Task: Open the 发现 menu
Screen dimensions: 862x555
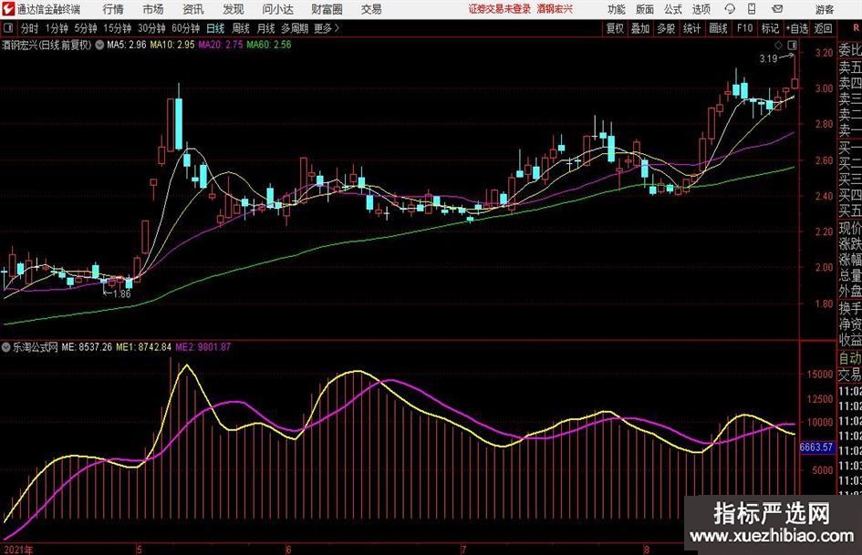Action: (234, 9)
